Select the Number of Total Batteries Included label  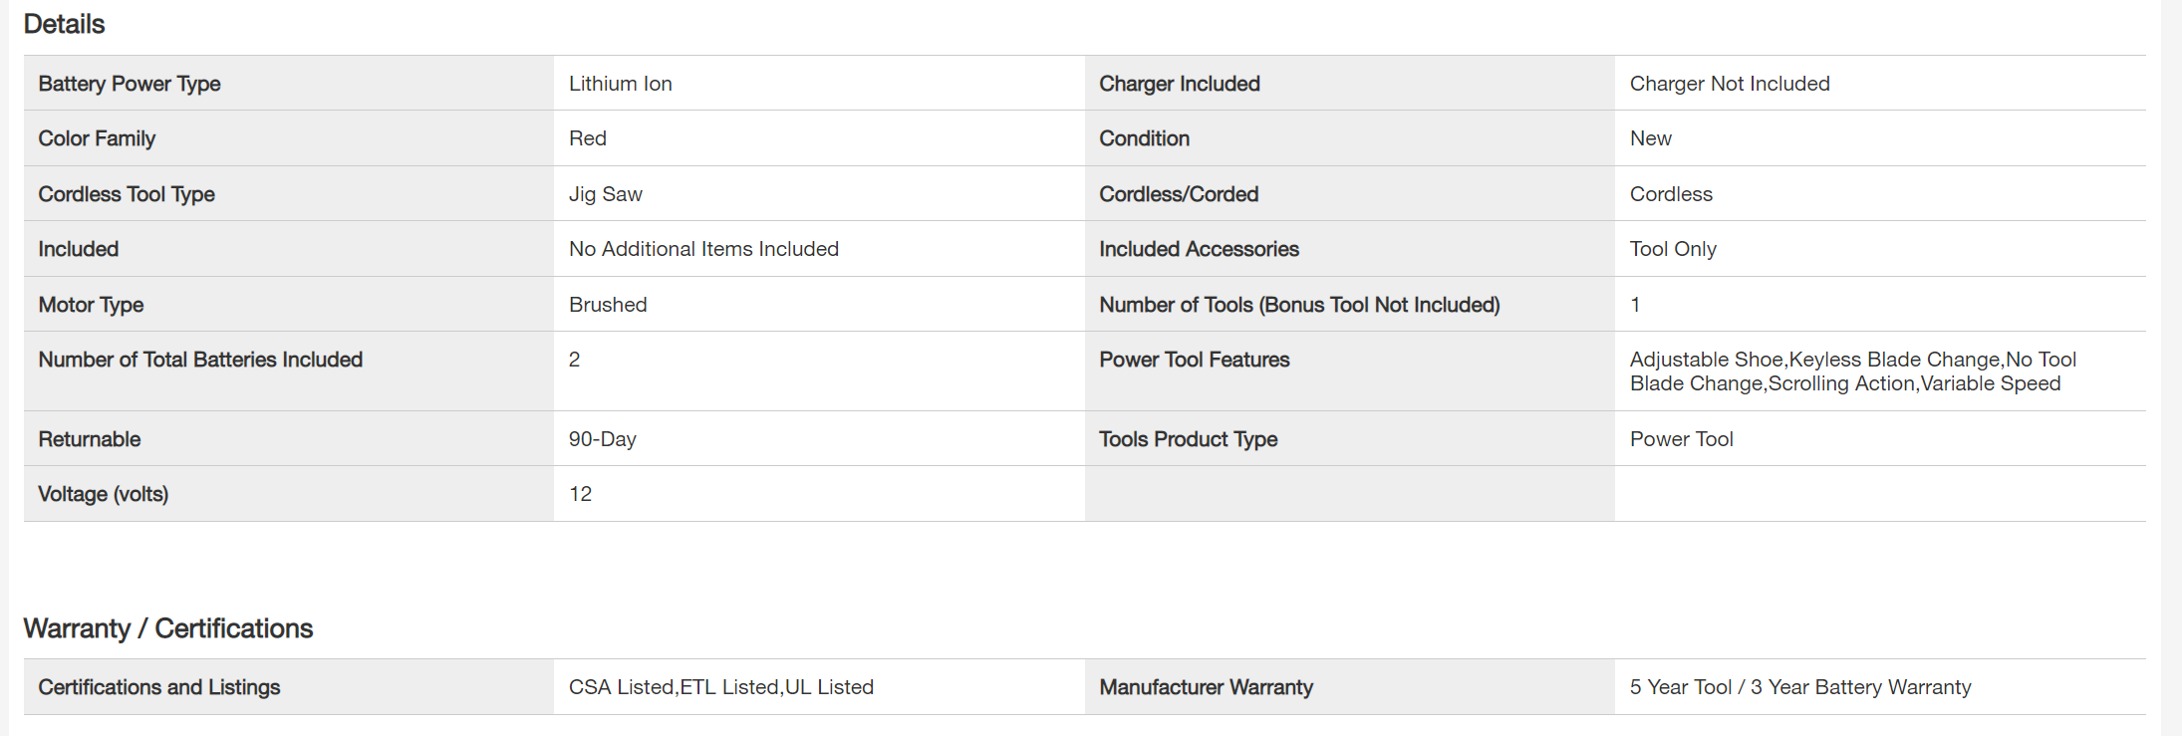[200, 360]
